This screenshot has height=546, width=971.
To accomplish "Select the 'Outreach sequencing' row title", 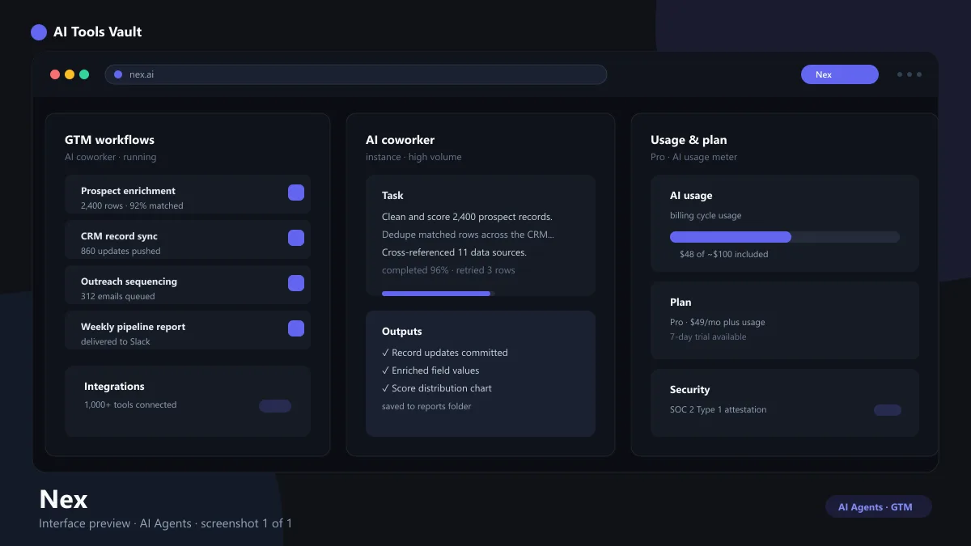I will [x=129, y=281].
